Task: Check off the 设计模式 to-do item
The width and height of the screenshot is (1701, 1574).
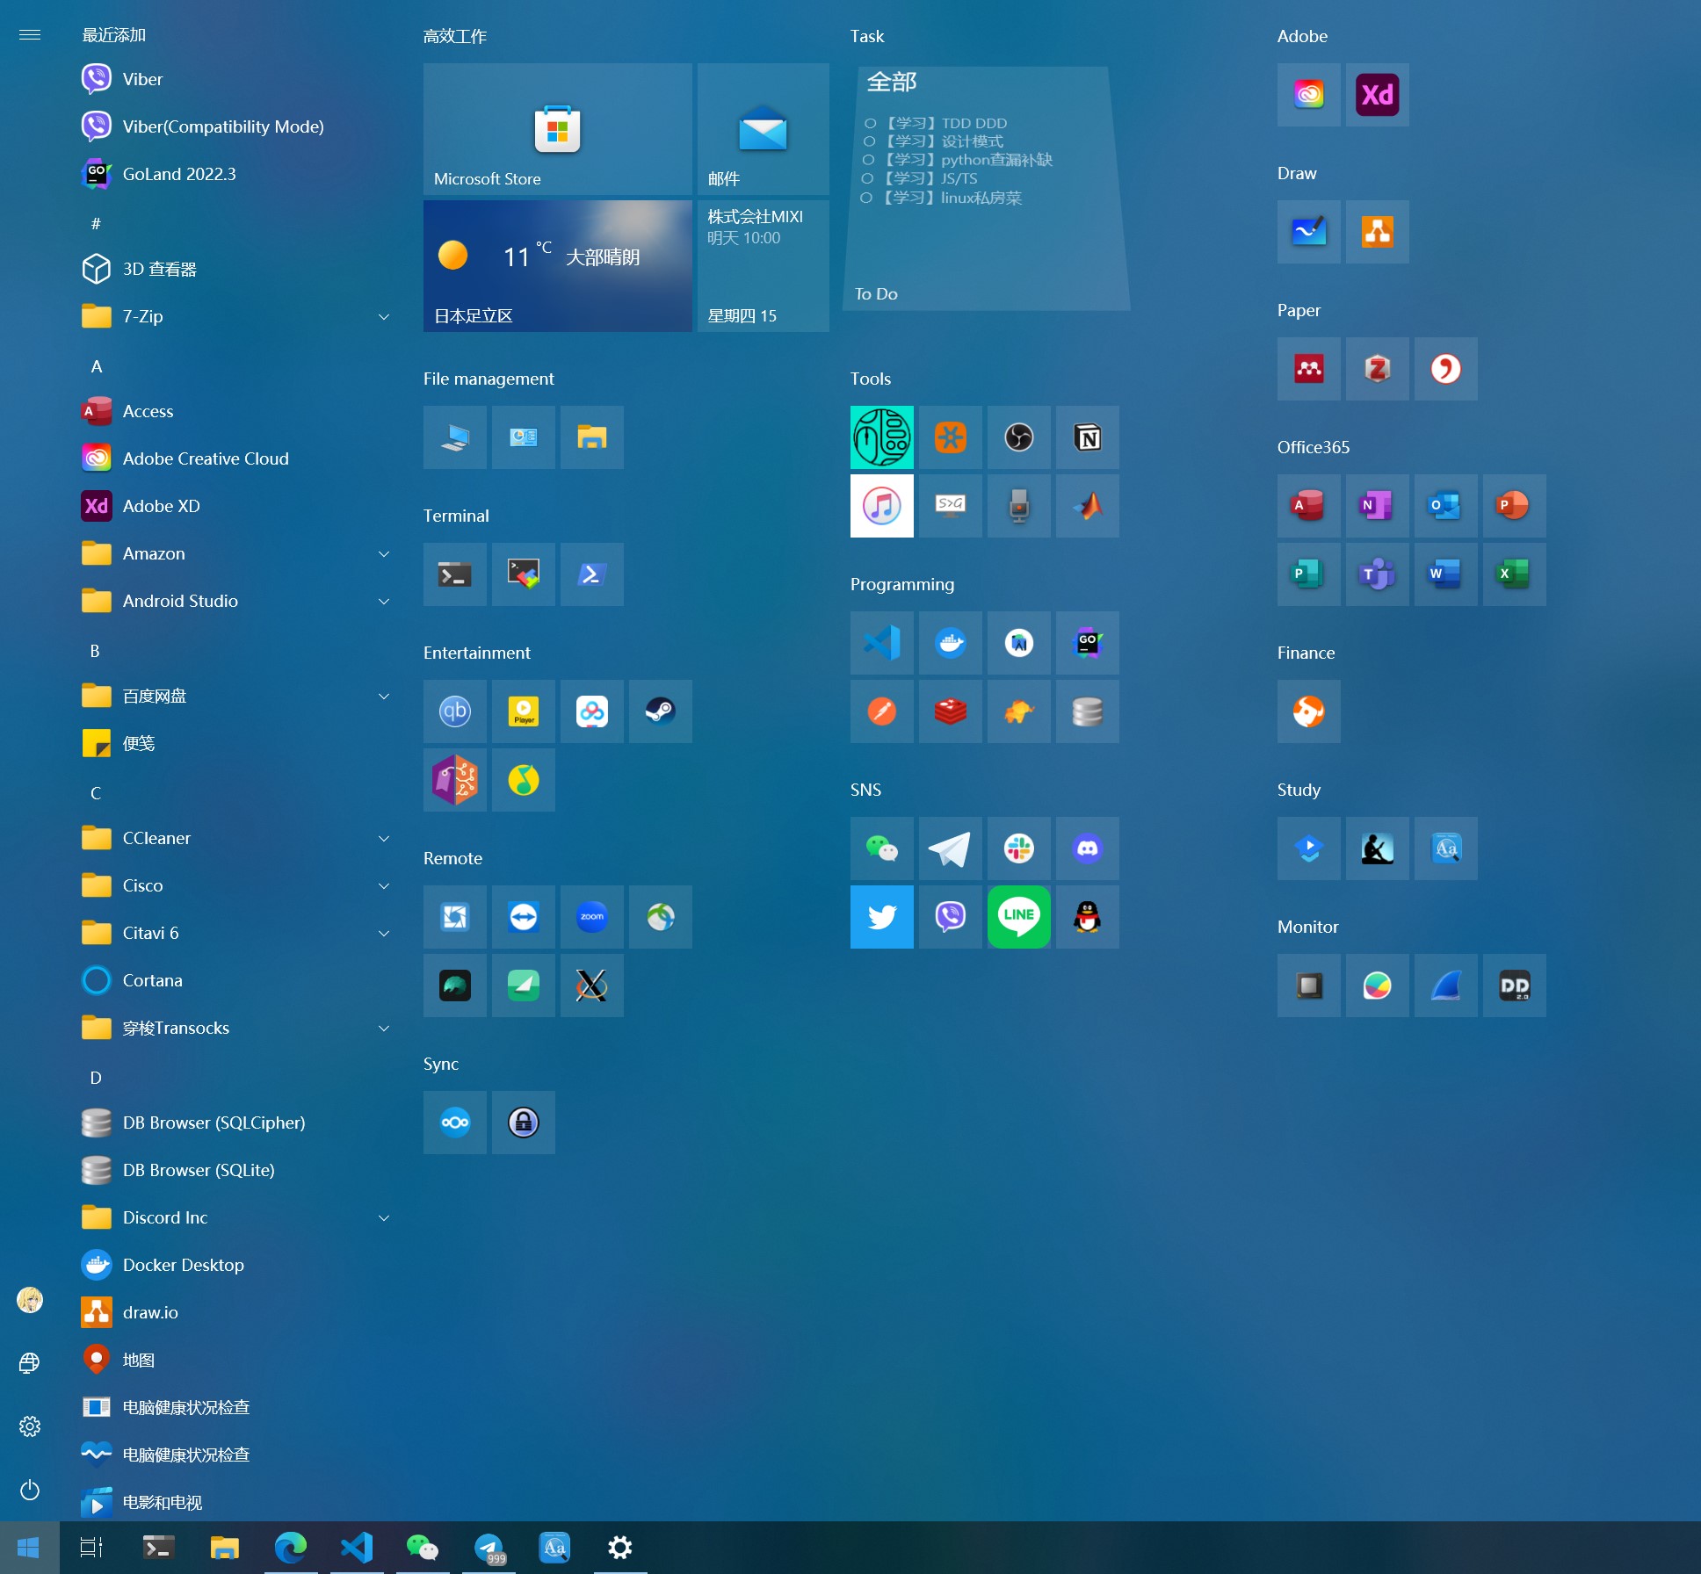Action: point(869,141)
